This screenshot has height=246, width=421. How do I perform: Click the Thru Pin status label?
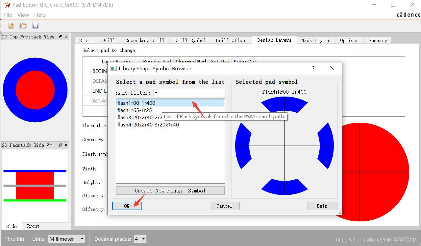click(x=14, y=239)
